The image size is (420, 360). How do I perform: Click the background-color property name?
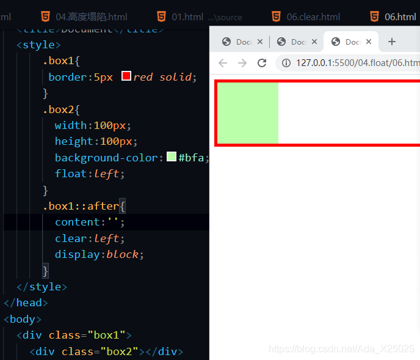pos(107,158)
